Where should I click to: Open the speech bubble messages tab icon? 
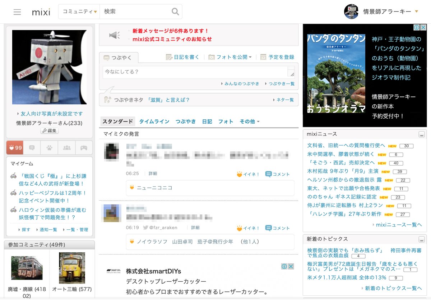[32, 148]
